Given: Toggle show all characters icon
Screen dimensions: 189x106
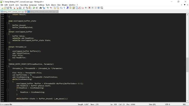Looking at the screenshot, I should coord(64,8).
